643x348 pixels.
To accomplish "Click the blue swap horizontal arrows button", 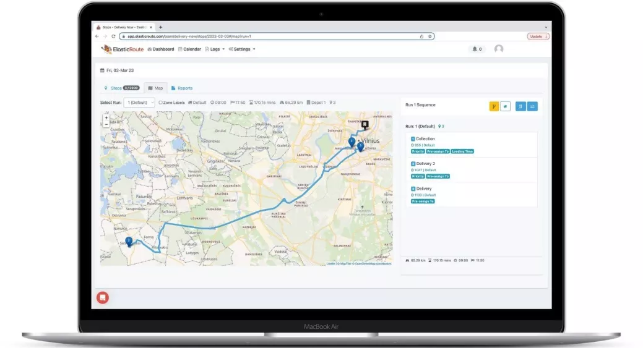I will pos(532,106).
